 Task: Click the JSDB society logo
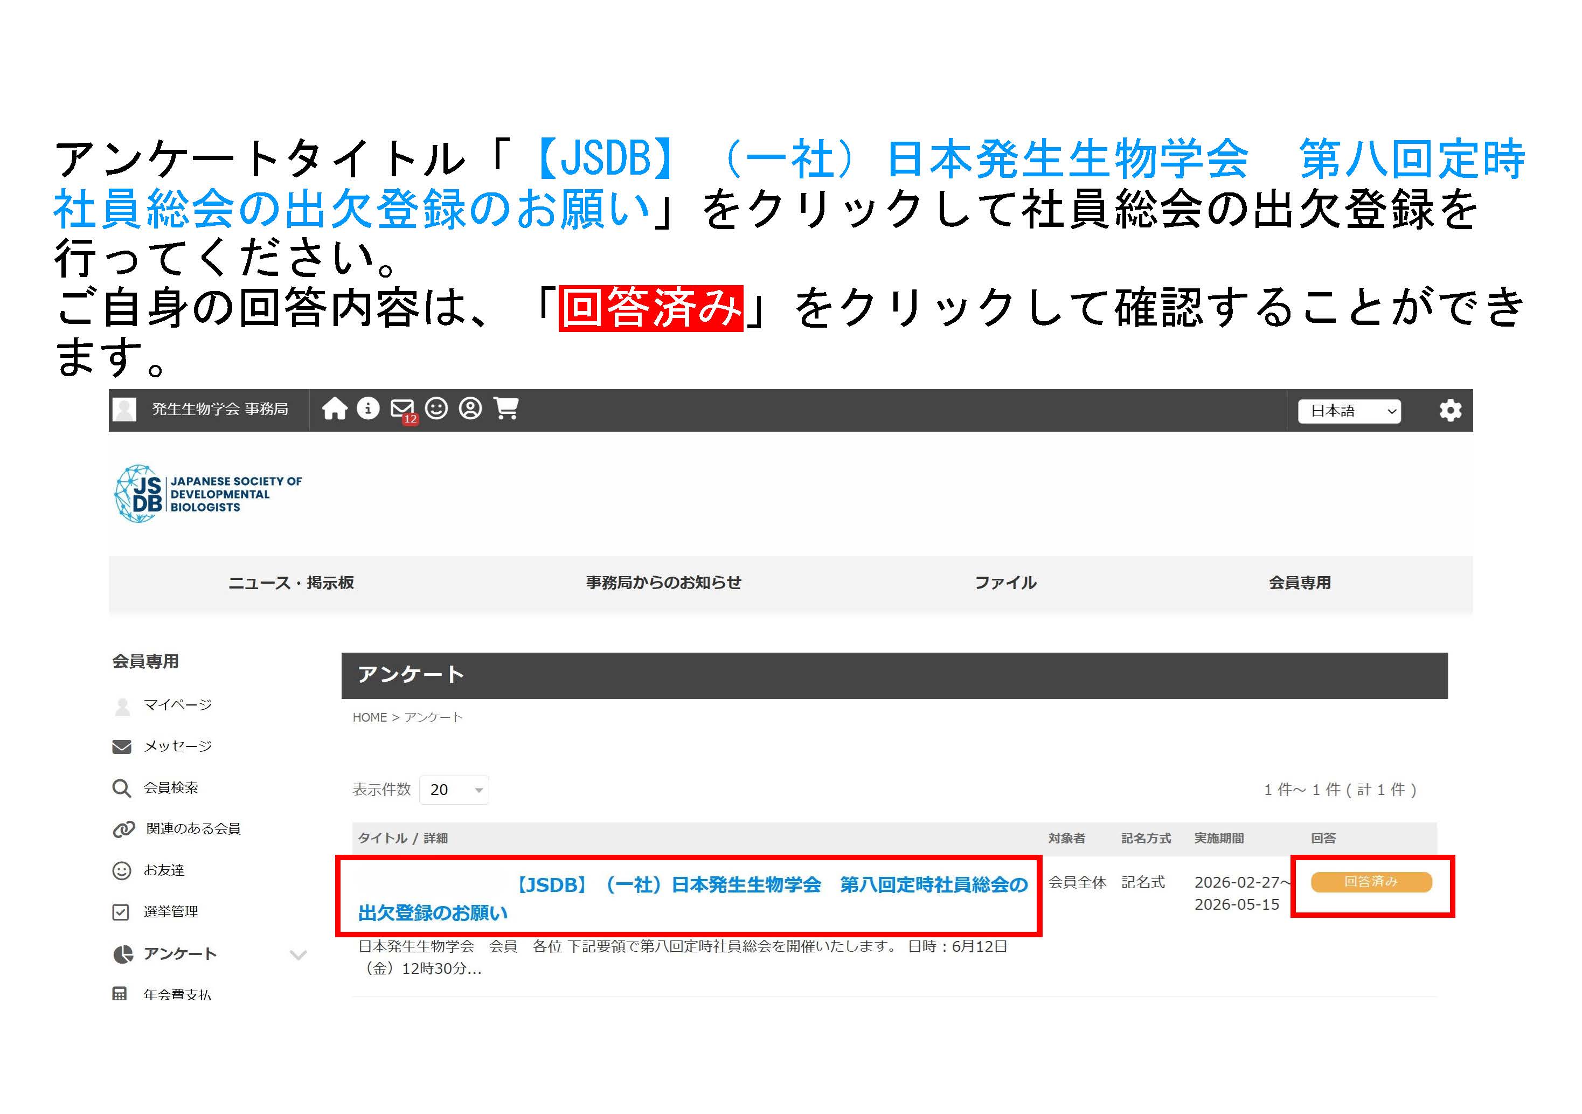[207, 494]
